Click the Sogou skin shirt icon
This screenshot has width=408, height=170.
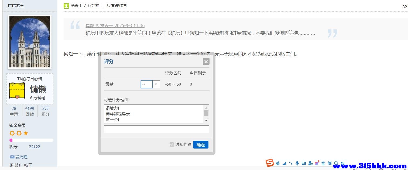click(x=317, y=163)
